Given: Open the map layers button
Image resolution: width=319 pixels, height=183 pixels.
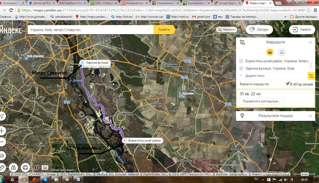Looking at the screenshot, I should tap(2, 156).
